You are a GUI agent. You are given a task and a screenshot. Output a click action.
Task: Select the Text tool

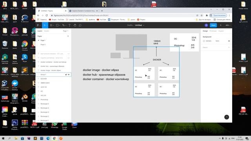[x=70, y=25]
